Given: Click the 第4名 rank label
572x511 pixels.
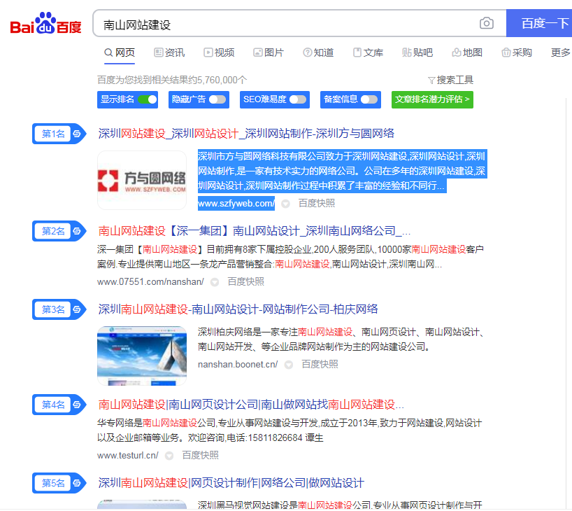Looking at the screenshot, I should pos(53,405).
